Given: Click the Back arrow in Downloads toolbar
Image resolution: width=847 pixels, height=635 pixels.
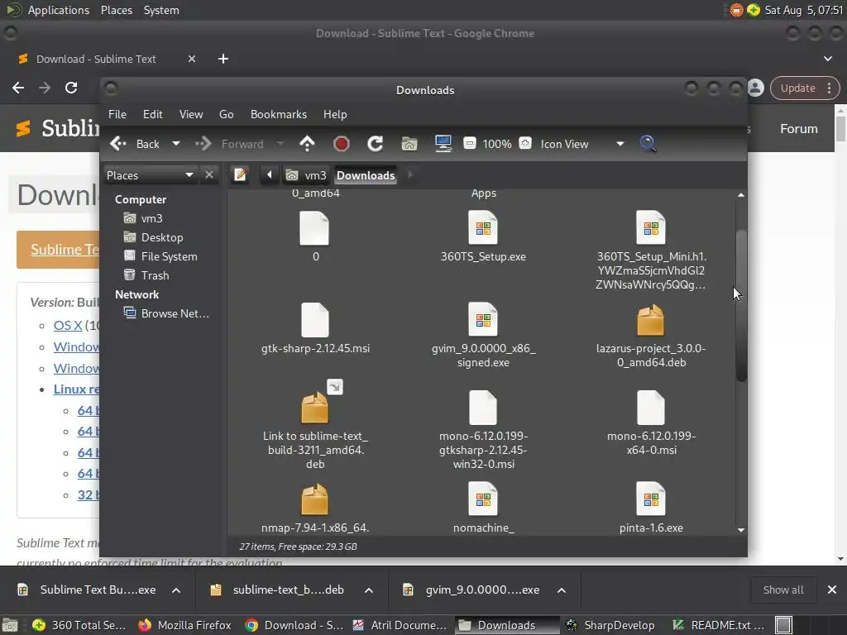Looking at the screenshot, I should tap(135, 144).
